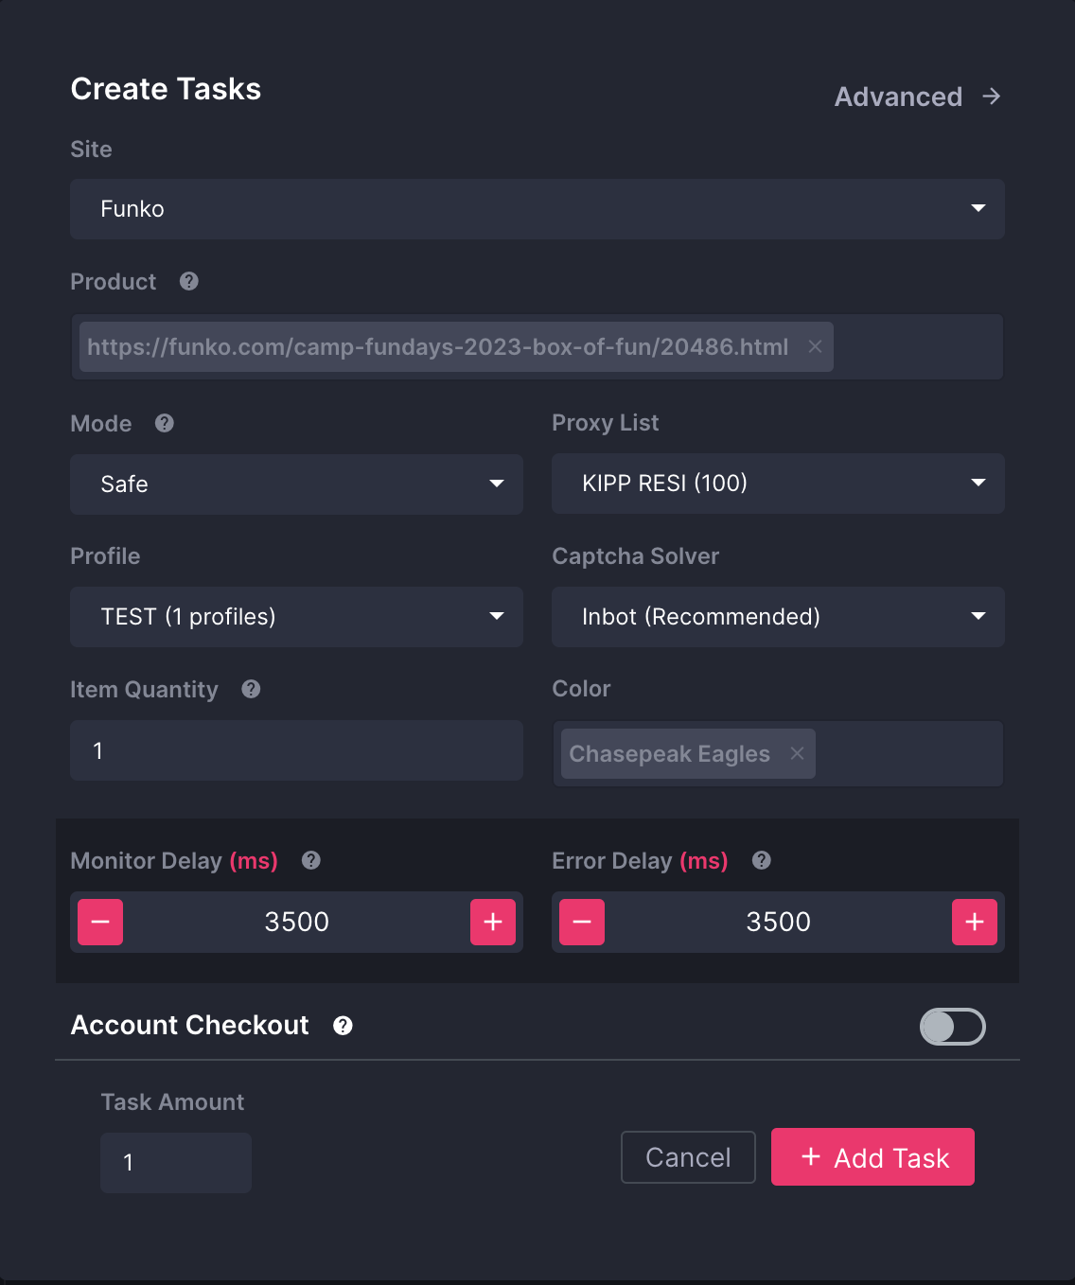This screenshot has height=1285, width=1075.
Task: Open the Site dropdown showing Funko
Action: click(x=537, y=209)
